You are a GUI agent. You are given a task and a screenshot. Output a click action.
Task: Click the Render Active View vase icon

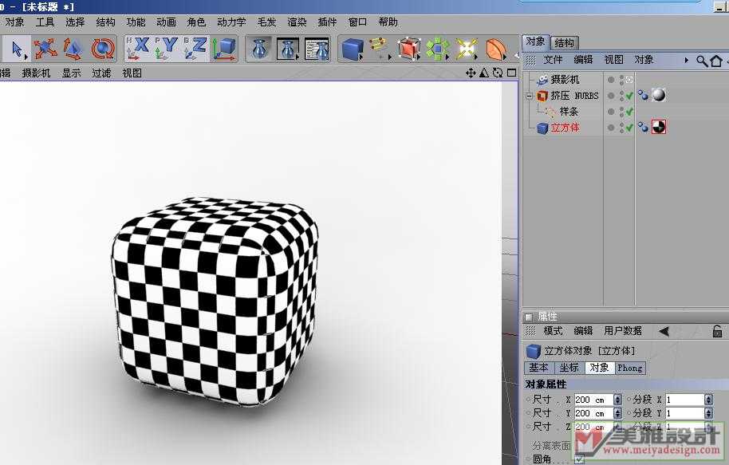[258, 49]
